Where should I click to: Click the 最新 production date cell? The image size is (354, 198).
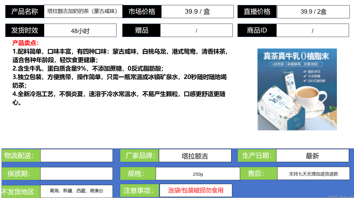[312, 156]
